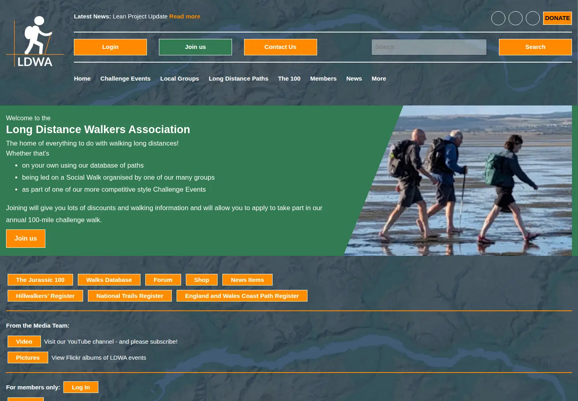Open the News item in the navigation bar
Viewport: 578px width, 401px height.
pos(354,79)
